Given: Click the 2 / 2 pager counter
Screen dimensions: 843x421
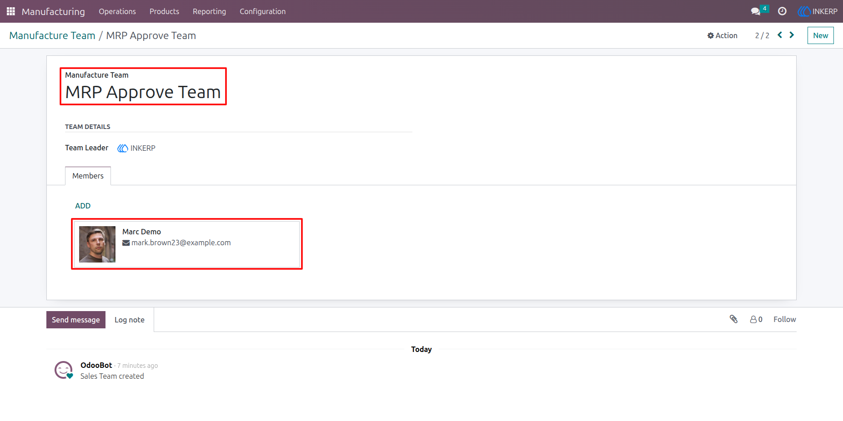Looking at the screenshot, I should pyautogui.click(x=762, y=35).
